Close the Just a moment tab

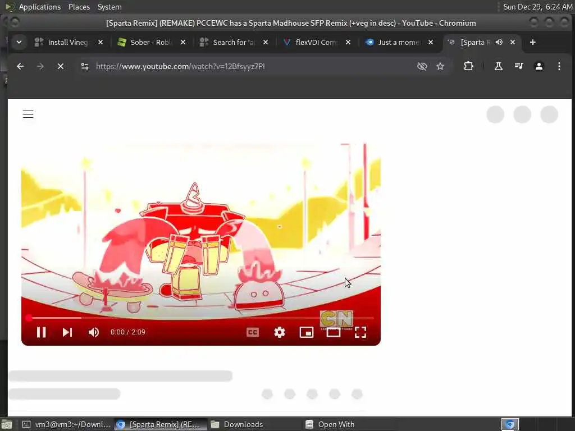coord(431,42)
